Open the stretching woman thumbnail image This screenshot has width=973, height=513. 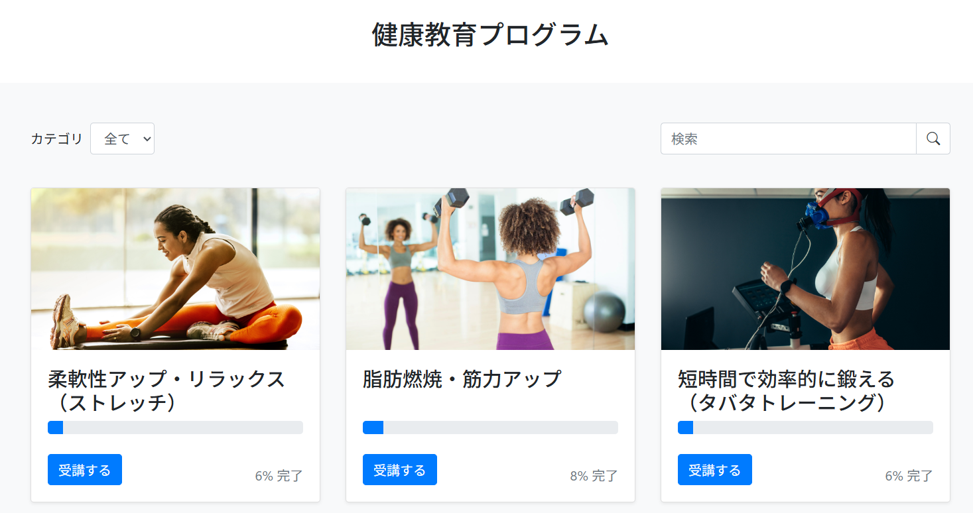175,269
